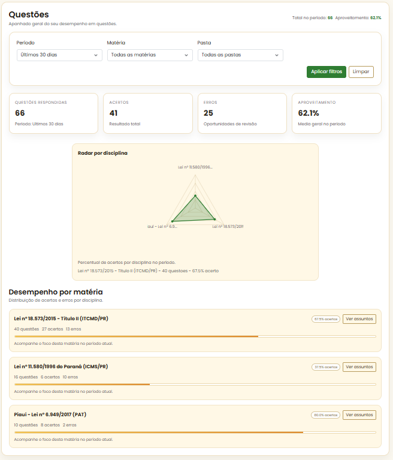Image resolution: width=393 pixels, height=460 pixels.
Task: Open Ver assuntos for Lei 18.573/2015 ITCMD/PR
Action: click(x=359, y=319)
